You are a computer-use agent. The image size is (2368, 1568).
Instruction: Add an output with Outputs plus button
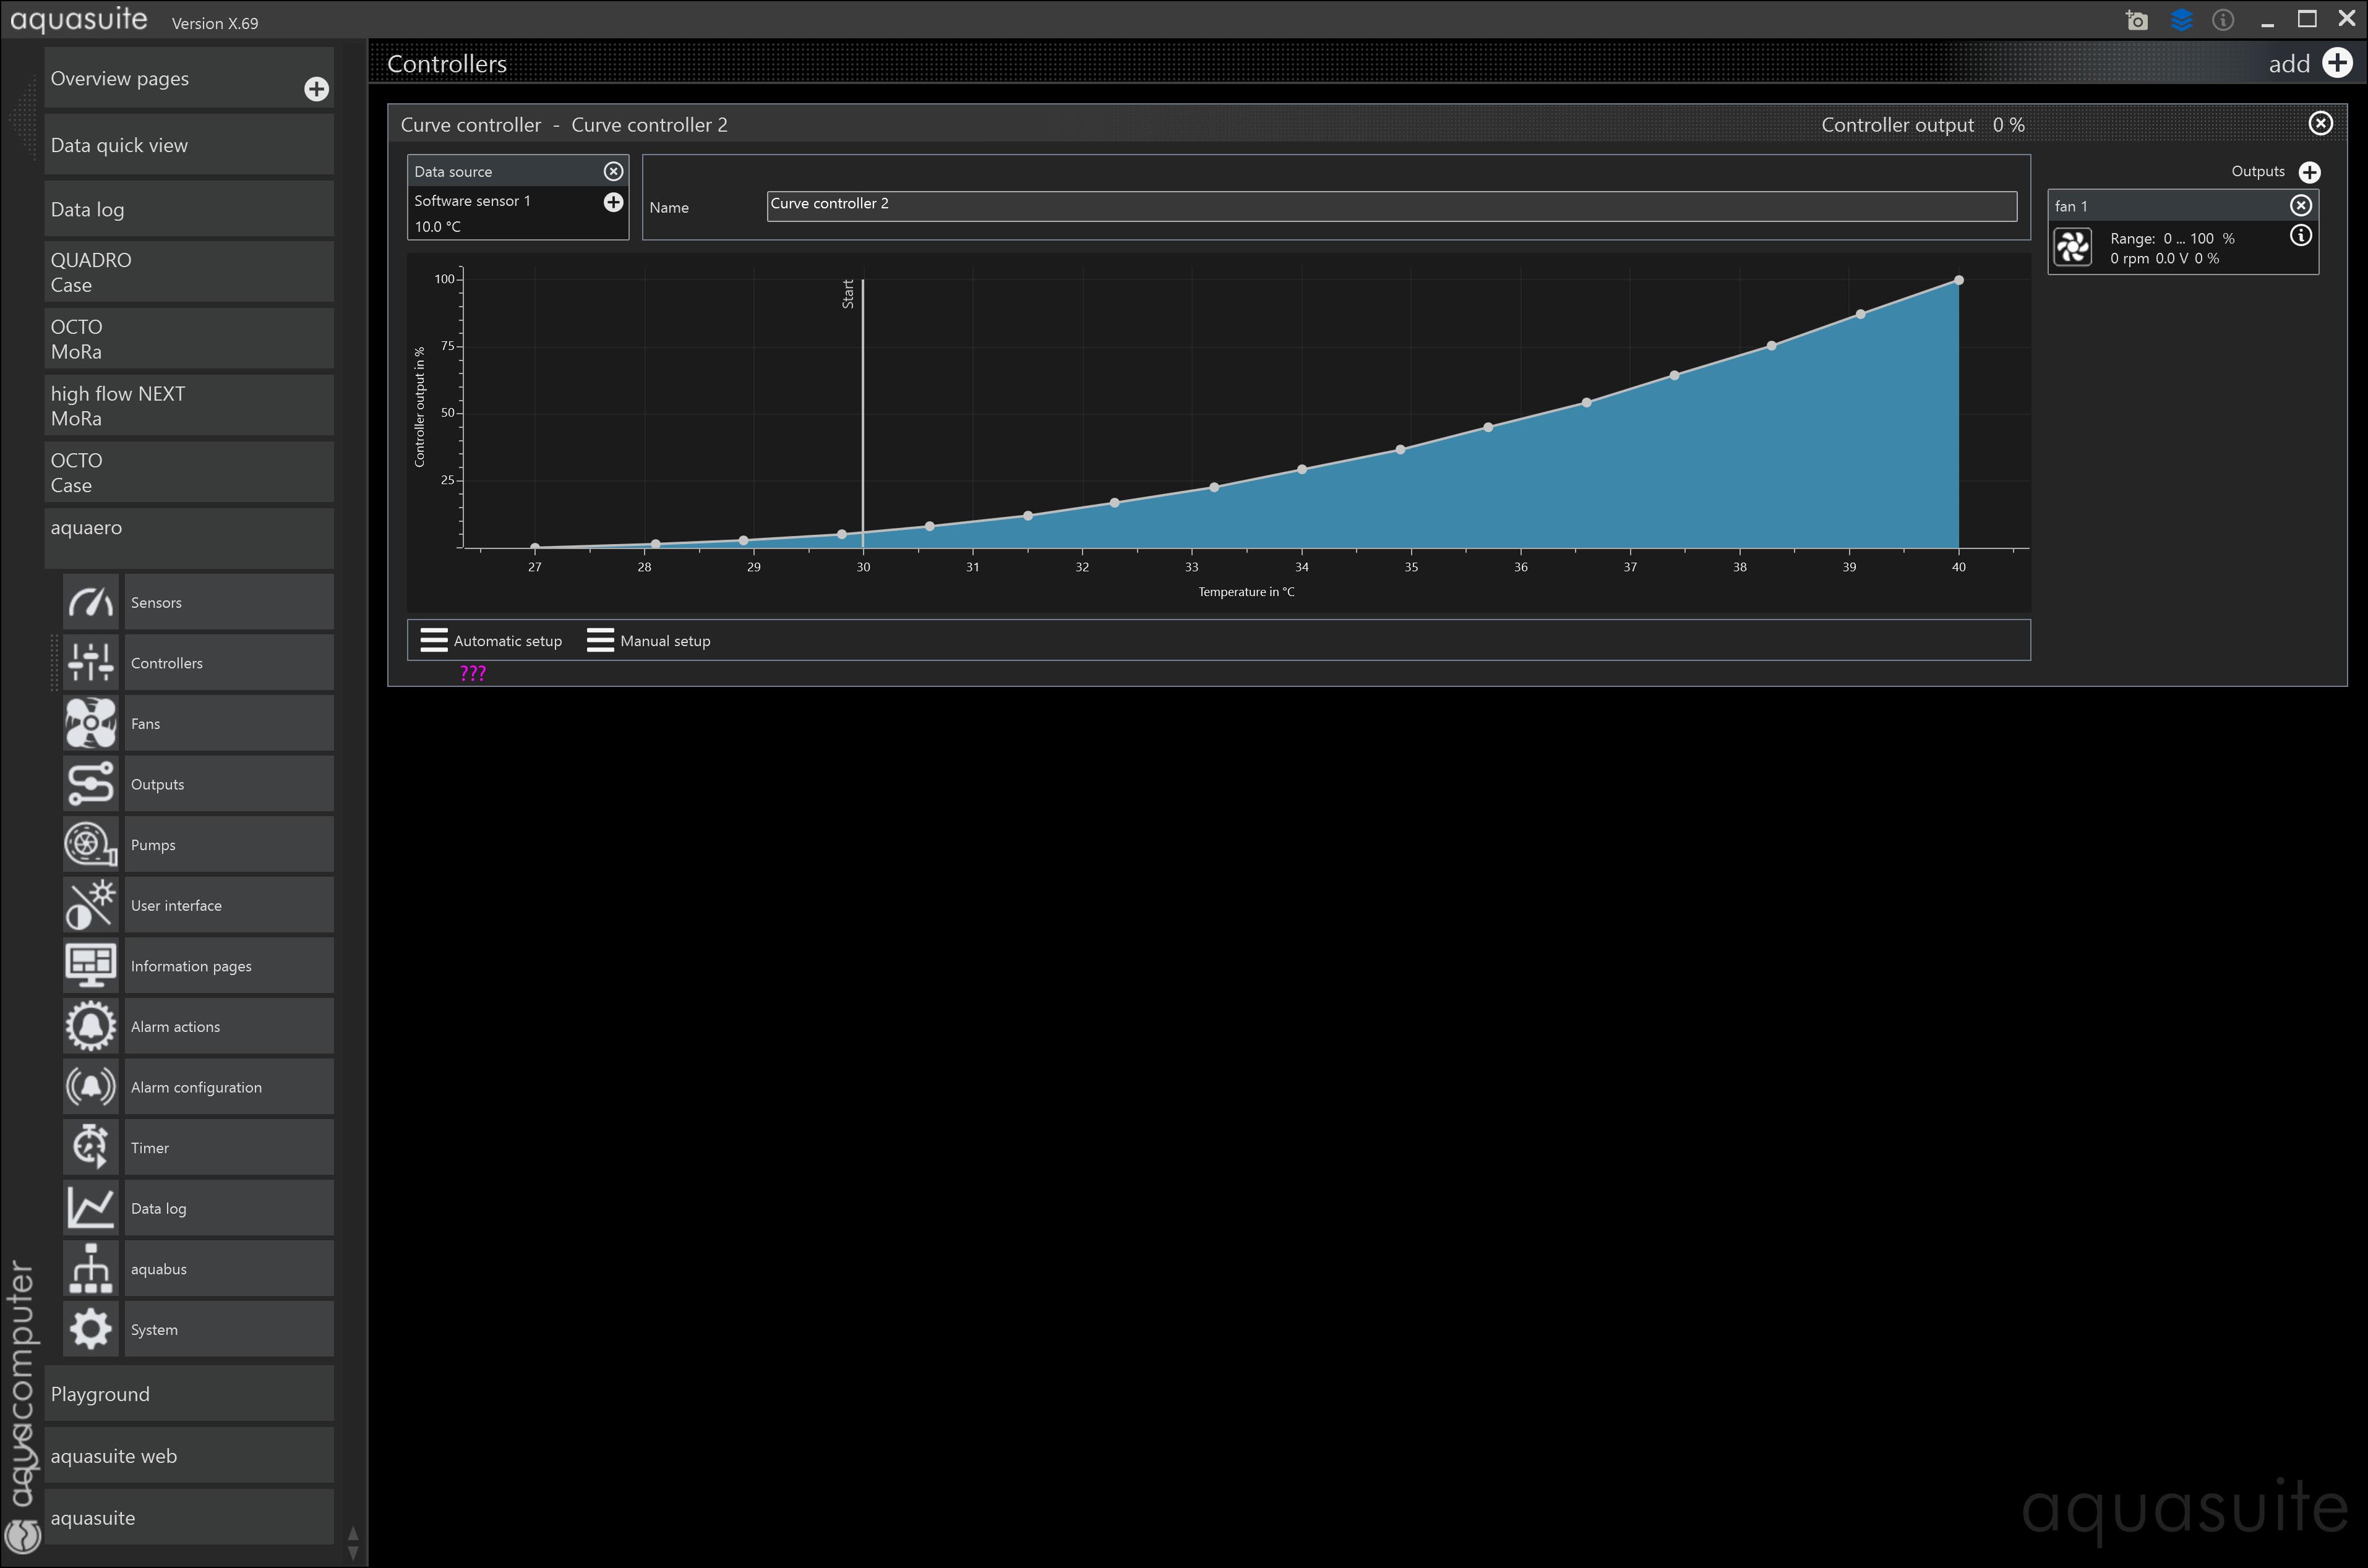pyautogui.click(x=2309, y=172)
